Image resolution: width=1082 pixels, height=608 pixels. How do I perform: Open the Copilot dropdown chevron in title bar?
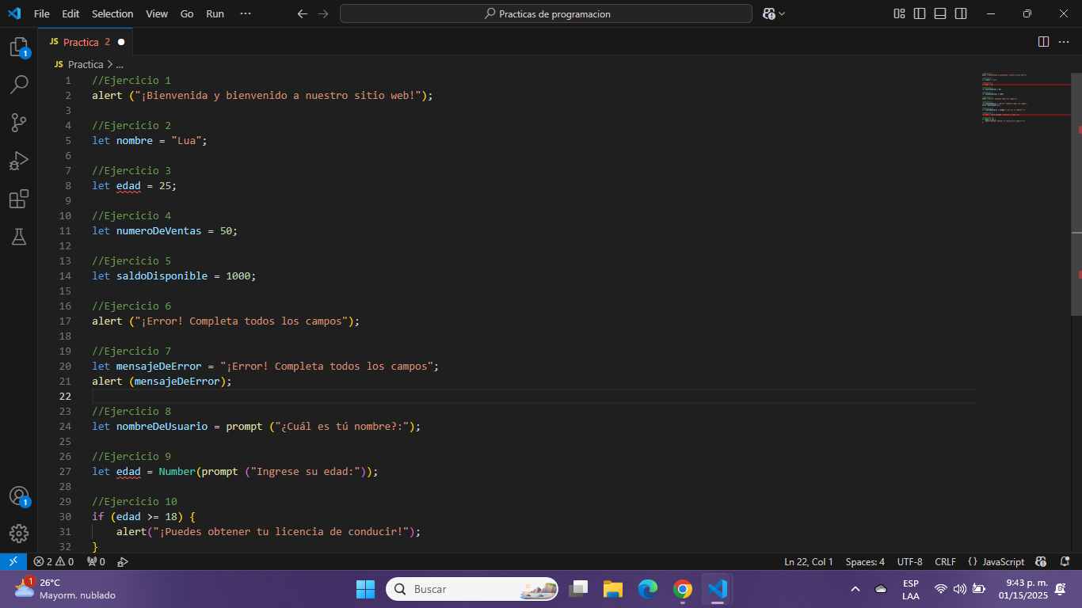[x=783, y=13]
